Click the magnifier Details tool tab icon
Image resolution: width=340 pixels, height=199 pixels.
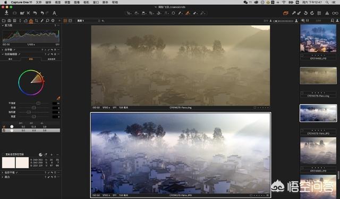pyautogui.click(x=47, y=21)
